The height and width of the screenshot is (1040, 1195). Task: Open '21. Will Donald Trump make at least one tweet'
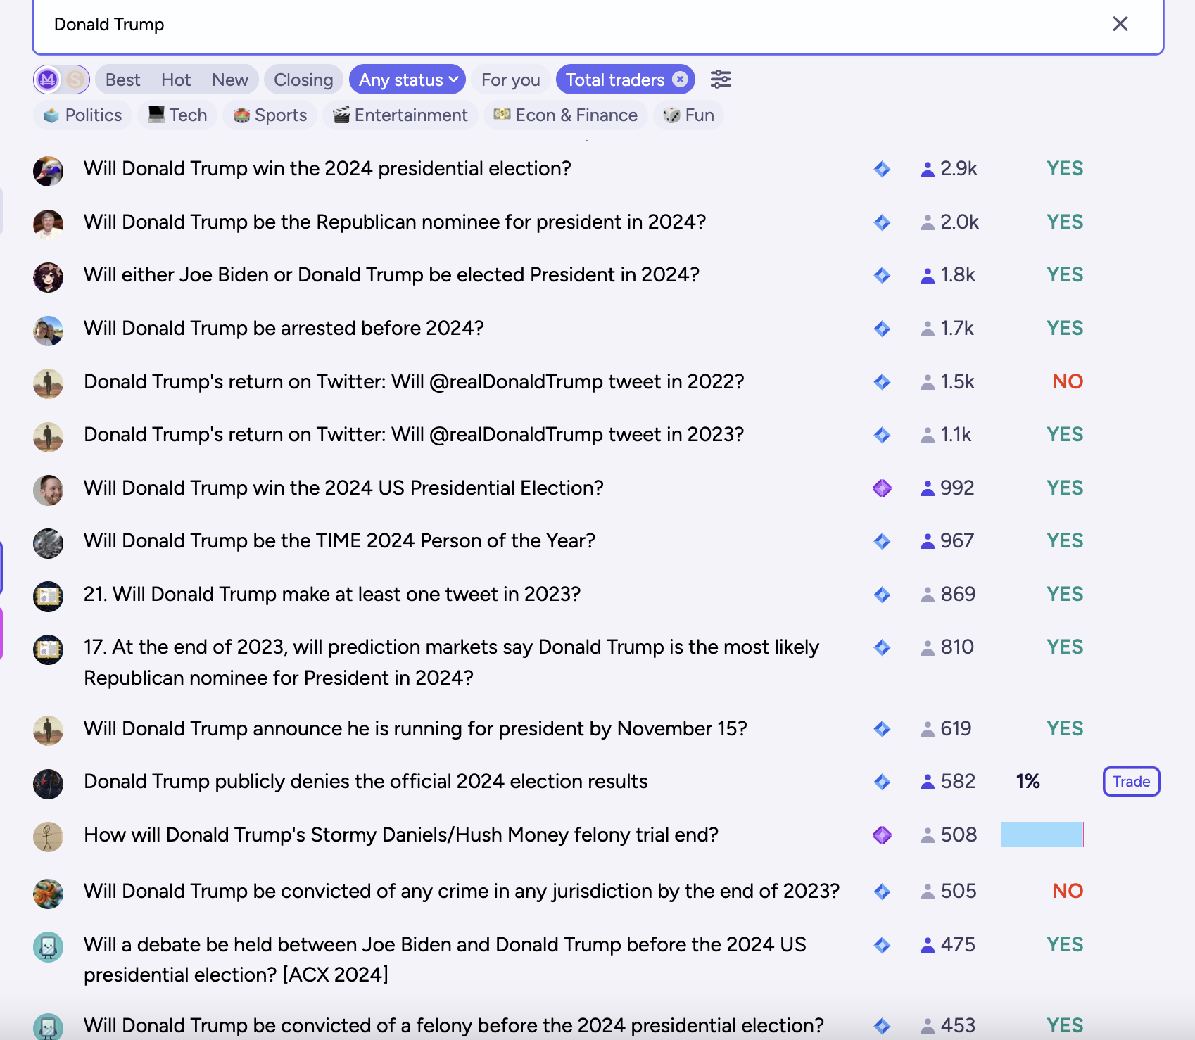point(332,595)
